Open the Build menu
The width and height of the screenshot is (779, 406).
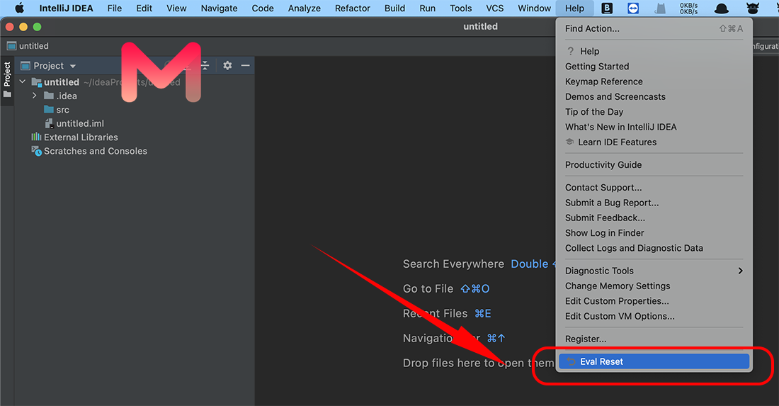(x=394, y=8)
